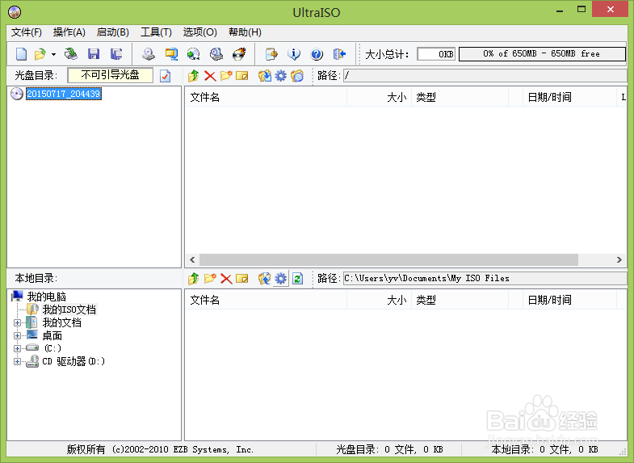Open the 文件(F) menu

(27, 32)
